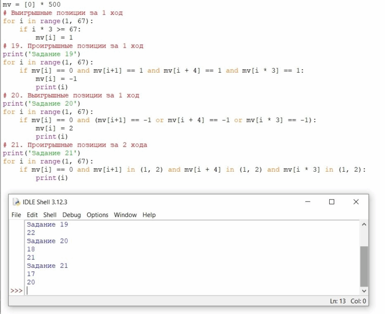Click code line 'mv[i] = 1'
This screenshot has height=314, width=385.
click(54, 38)
